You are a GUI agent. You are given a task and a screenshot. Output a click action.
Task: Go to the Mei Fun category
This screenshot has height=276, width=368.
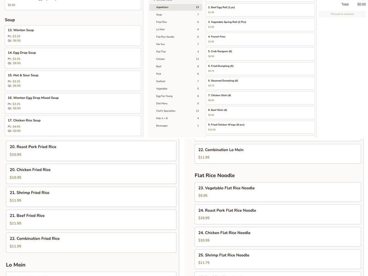(x=176, y=44)
